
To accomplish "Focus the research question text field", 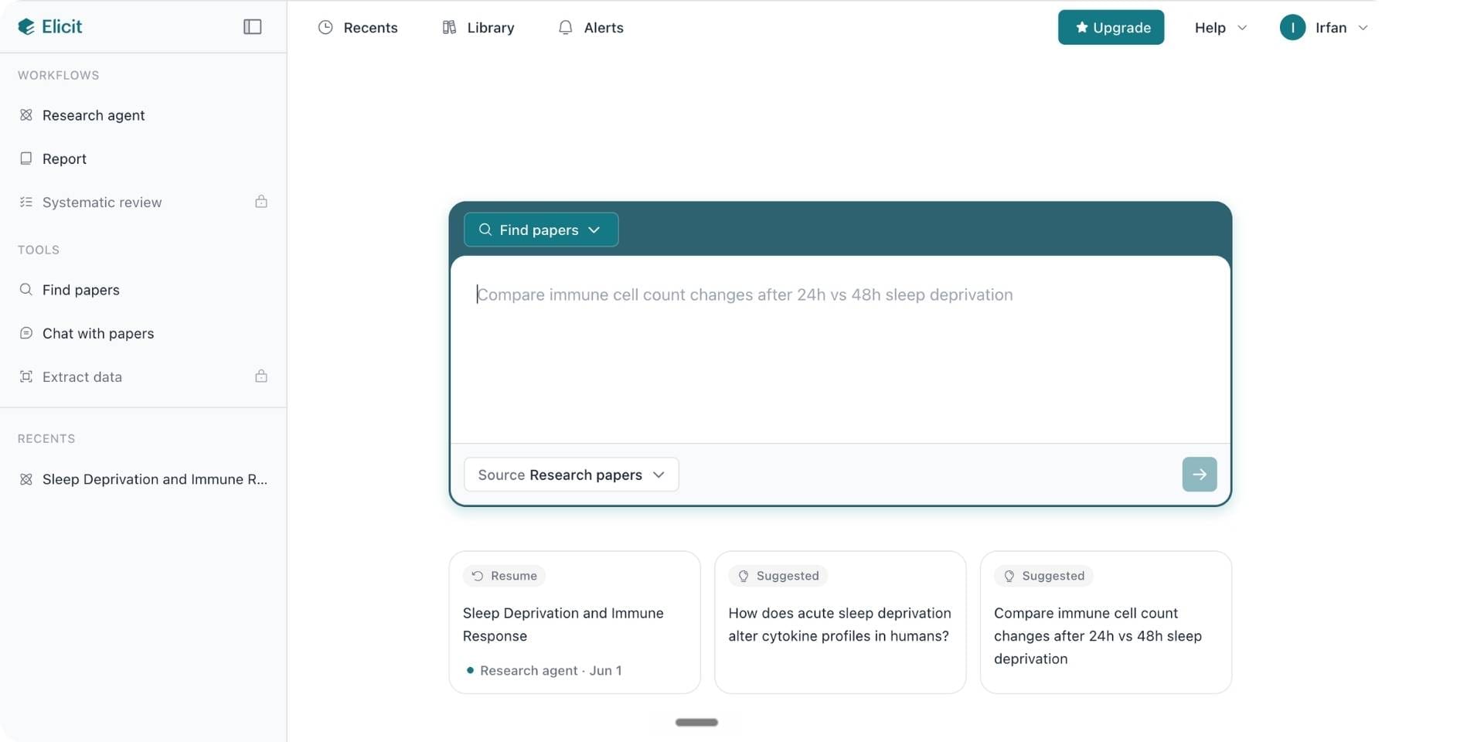I will pyautogui.click(x=840, y=349).
